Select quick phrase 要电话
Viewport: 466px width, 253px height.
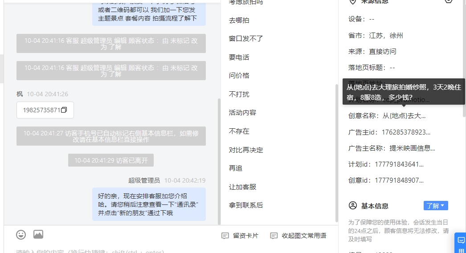click(239, 57)
